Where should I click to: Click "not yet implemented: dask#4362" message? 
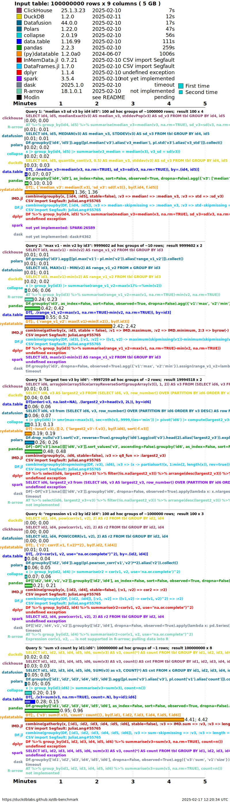pyautogui.click(x=58, y=237)
